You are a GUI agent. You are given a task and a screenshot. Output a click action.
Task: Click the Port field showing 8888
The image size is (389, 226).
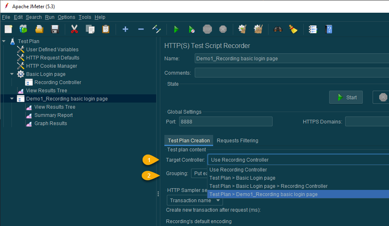tap(226, 122)
